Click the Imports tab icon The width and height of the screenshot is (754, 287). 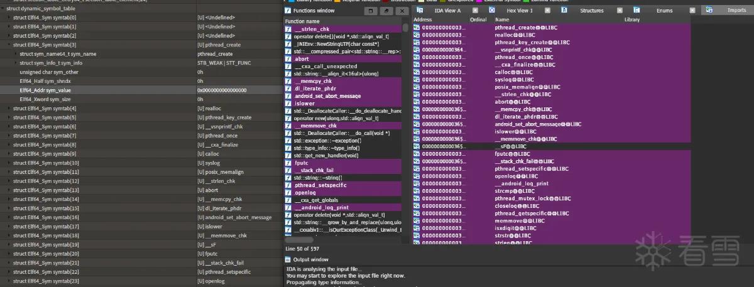(709, 11)
